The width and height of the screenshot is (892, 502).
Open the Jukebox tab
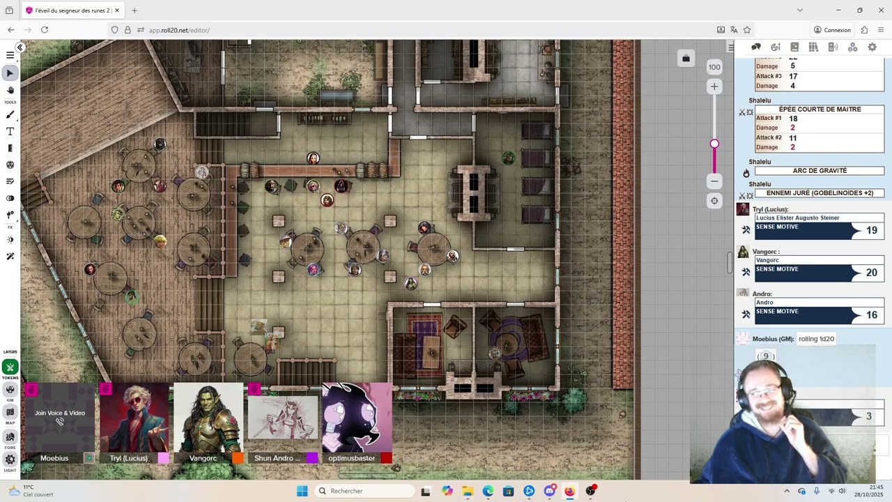[x=833, y=47]
